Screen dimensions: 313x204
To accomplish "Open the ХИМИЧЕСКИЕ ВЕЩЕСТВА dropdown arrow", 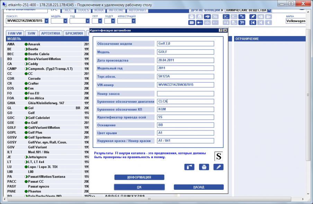I will coord(269,10).
